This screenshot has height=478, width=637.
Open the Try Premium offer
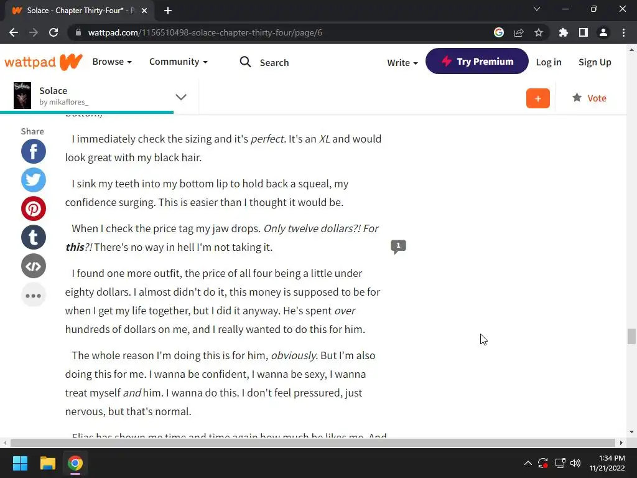click(477, 62)
